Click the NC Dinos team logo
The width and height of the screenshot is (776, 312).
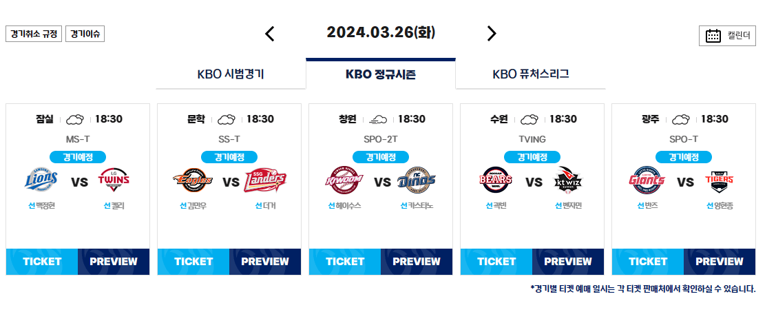[417, 182]
